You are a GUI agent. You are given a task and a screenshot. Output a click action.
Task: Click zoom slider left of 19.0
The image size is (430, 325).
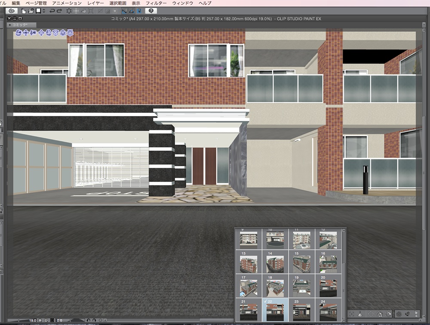pos(18,320)
